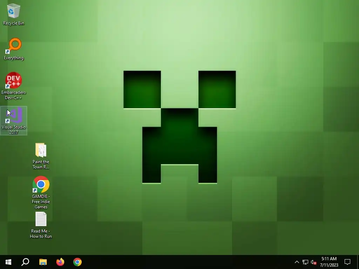The width and height of the screenshot is (359, 269).
Task: Select the Embarcadero Dev-C++ shortcut
Action: (x=14, y=86)
